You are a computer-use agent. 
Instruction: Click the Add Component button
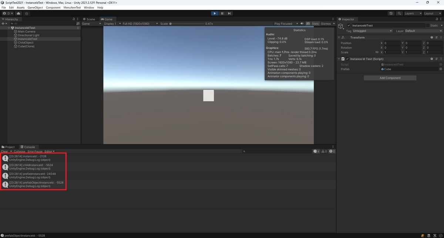coord(390,78)
